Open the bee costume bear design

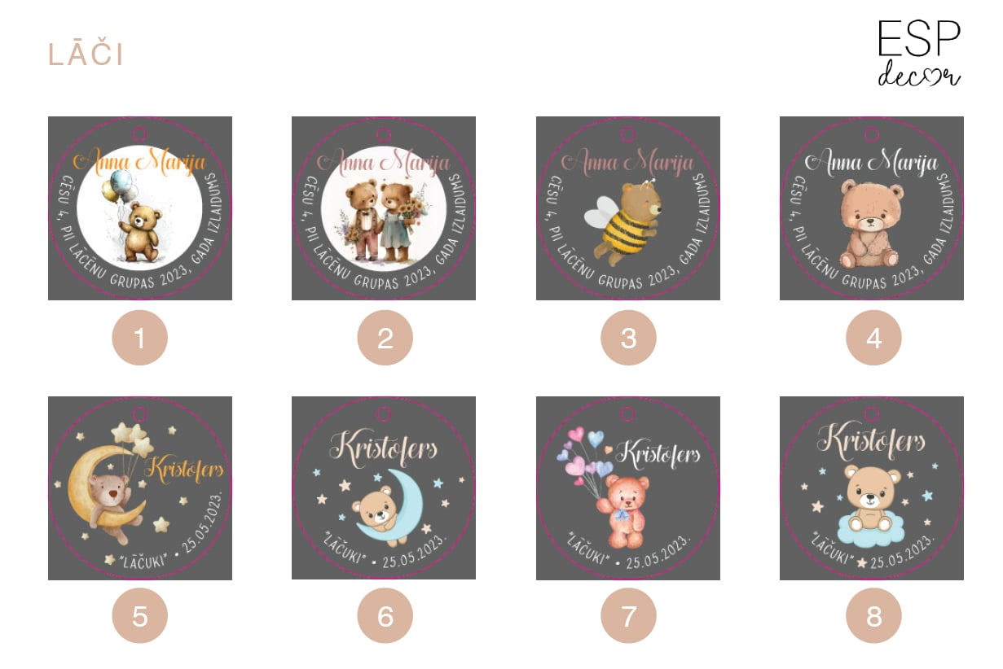click(x=628, y=208)
